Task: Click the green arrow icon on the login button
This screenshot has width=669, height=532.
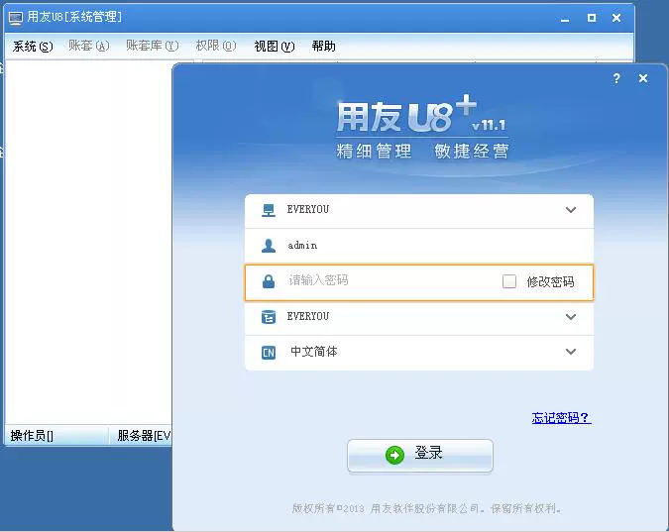Action: (x=394, y=455)
